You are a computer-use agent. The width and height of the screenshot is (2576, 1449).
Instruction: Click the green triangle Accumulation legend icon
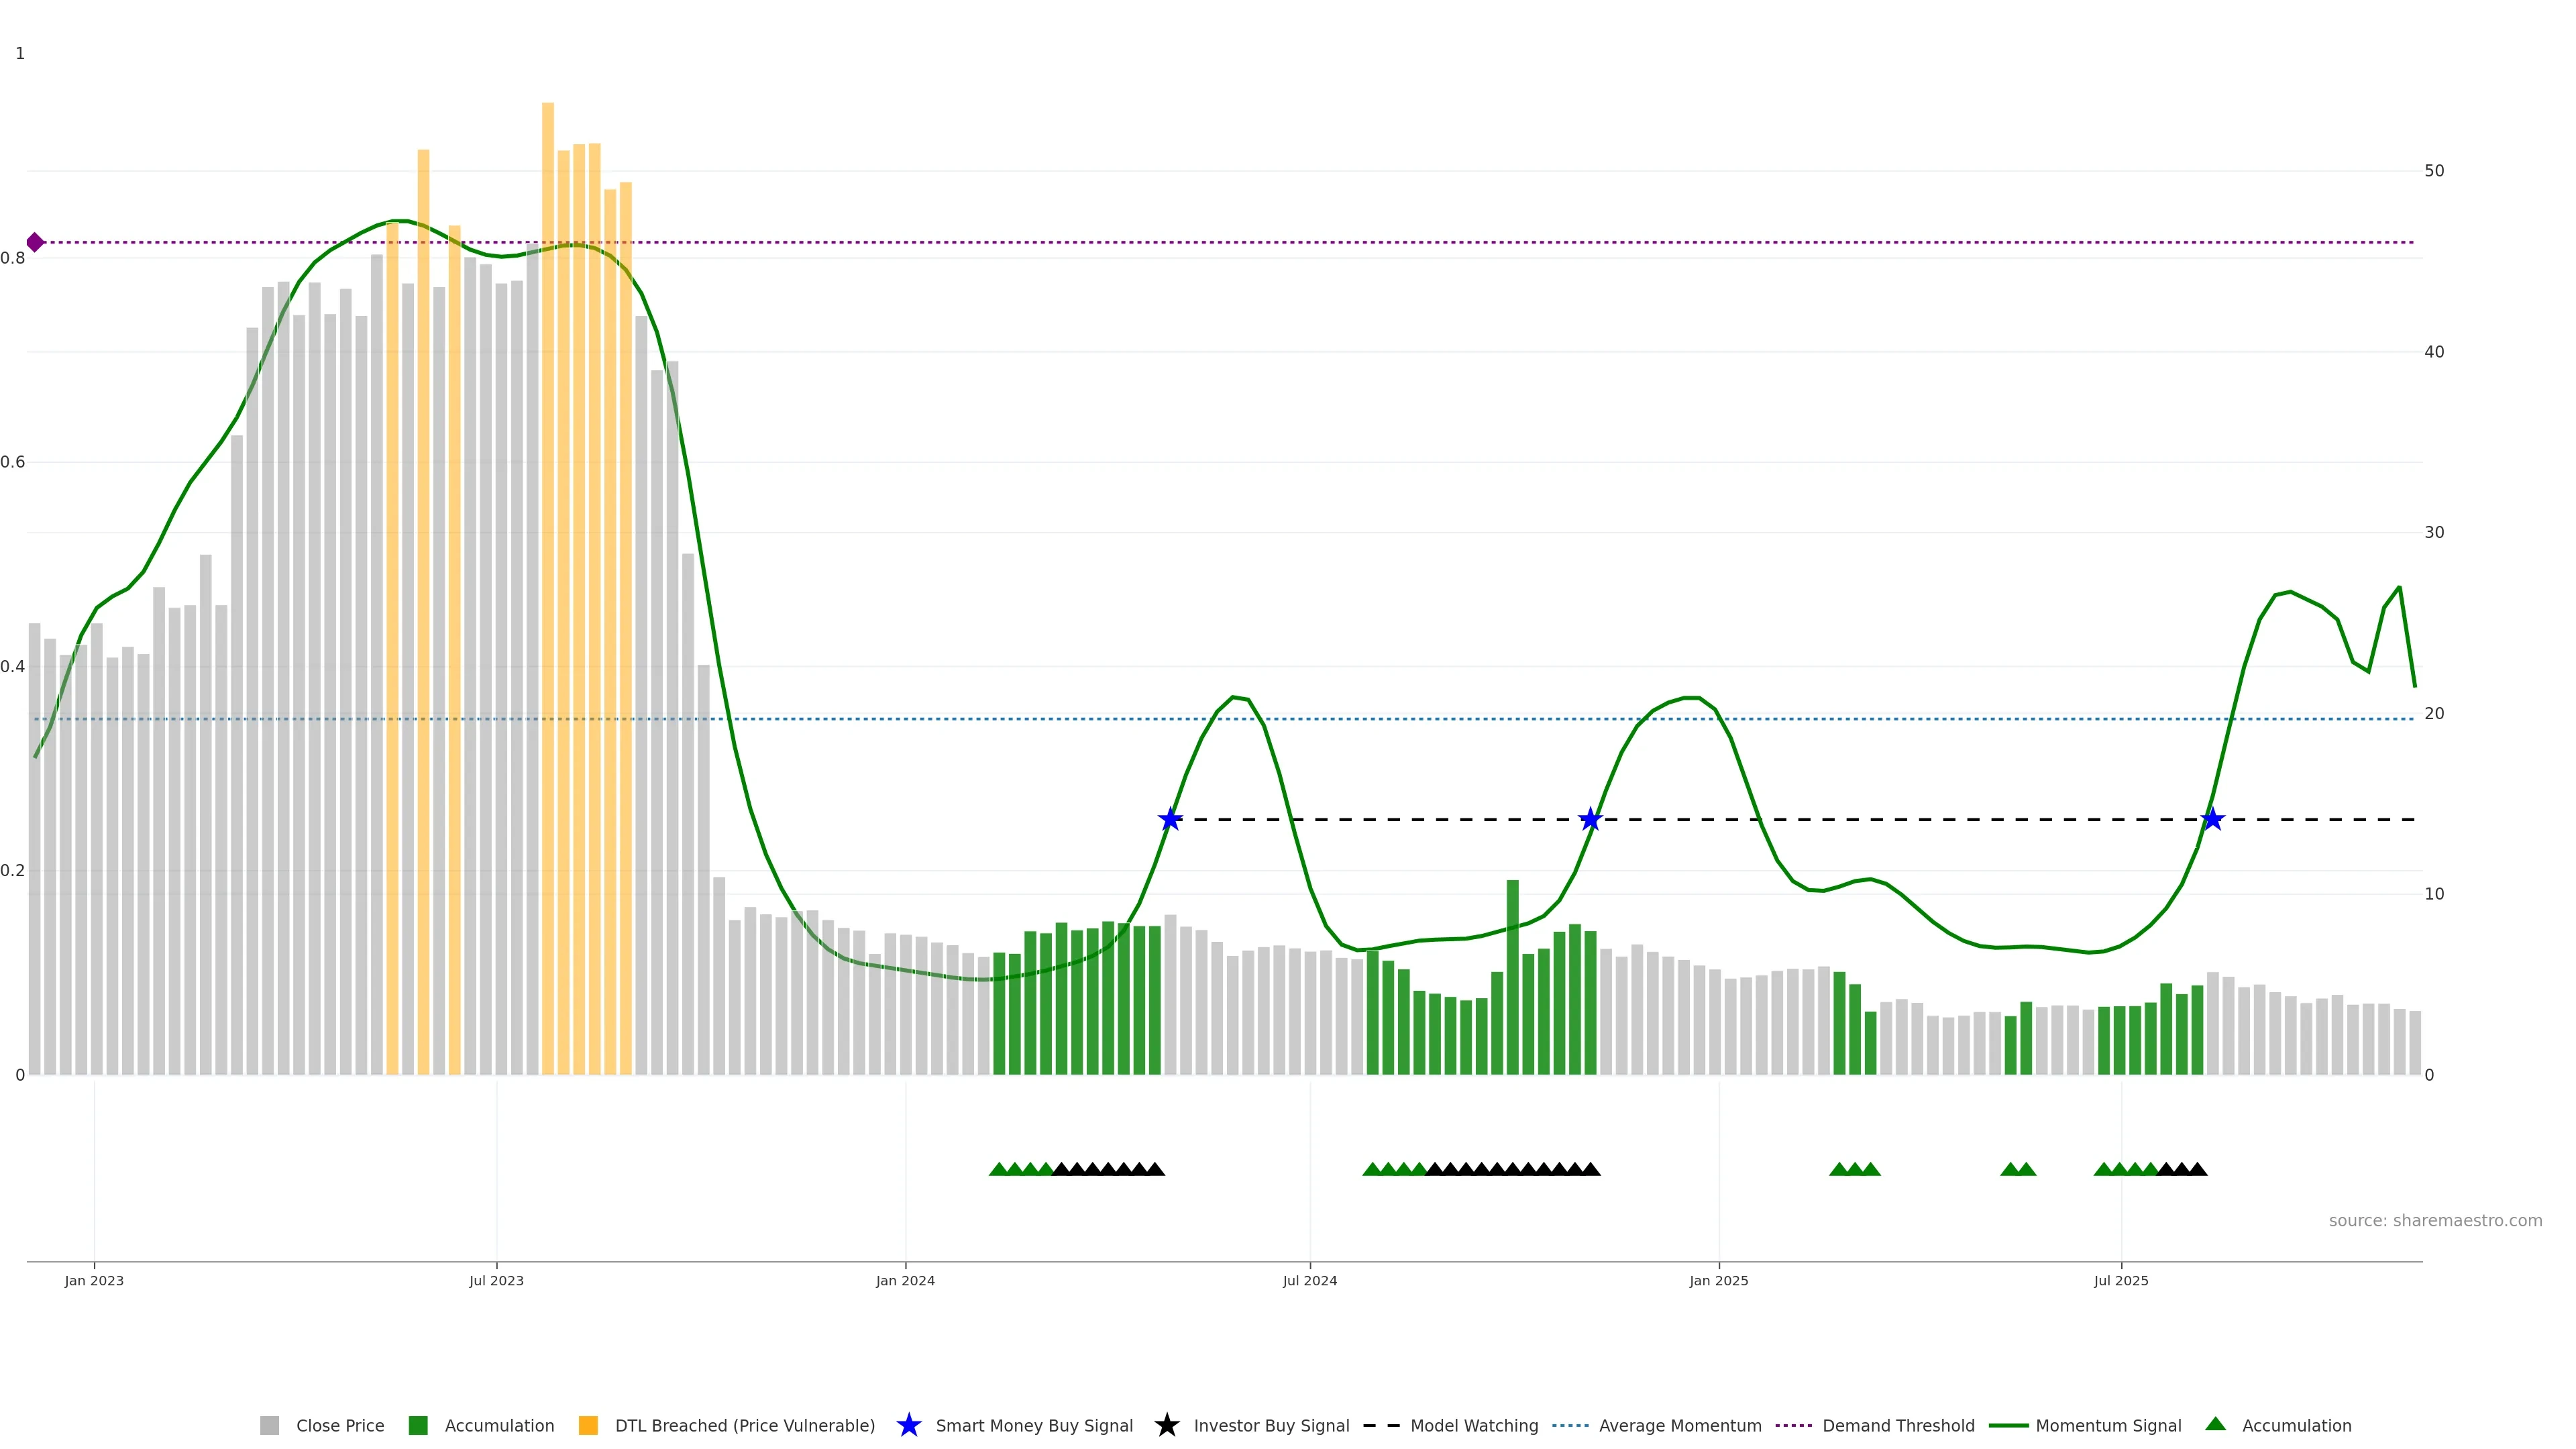(2215, 1424)
